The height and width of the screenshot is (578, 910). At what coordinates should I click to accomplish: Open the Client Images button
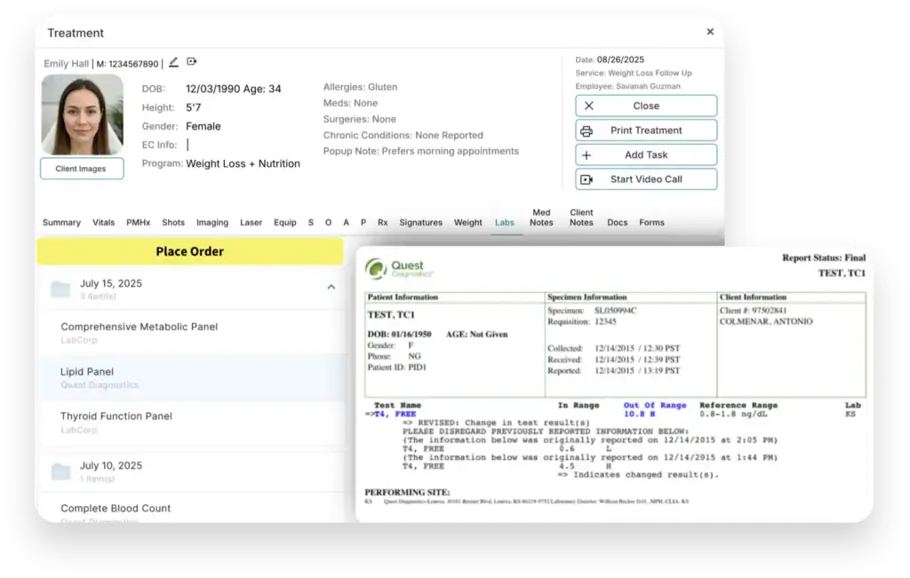pos(82,169)
